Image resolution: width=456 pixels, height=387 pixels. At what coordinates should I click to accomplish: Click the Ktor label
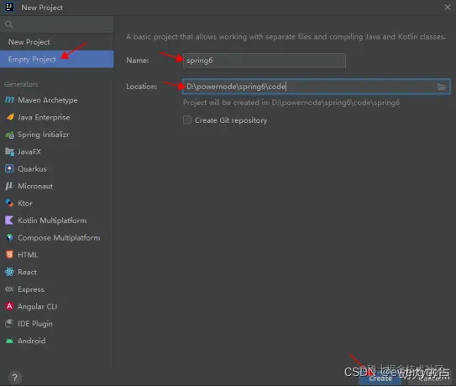[x=25, y=204]
